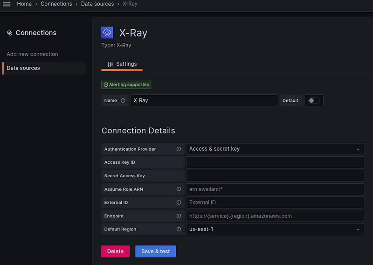The image size is (373, 265).
Task: Open the hamburger navigation menu
Action: [x=7, y=4]
